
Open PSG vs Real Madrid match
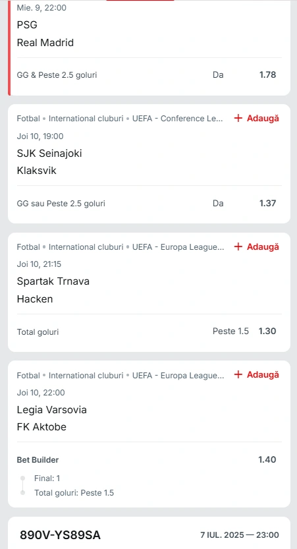coord(45,34)
